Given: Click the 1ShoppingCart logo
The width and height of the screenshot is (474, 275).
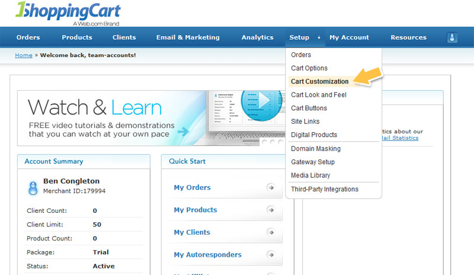Looking at the screenshot, I should click(68, 14).
